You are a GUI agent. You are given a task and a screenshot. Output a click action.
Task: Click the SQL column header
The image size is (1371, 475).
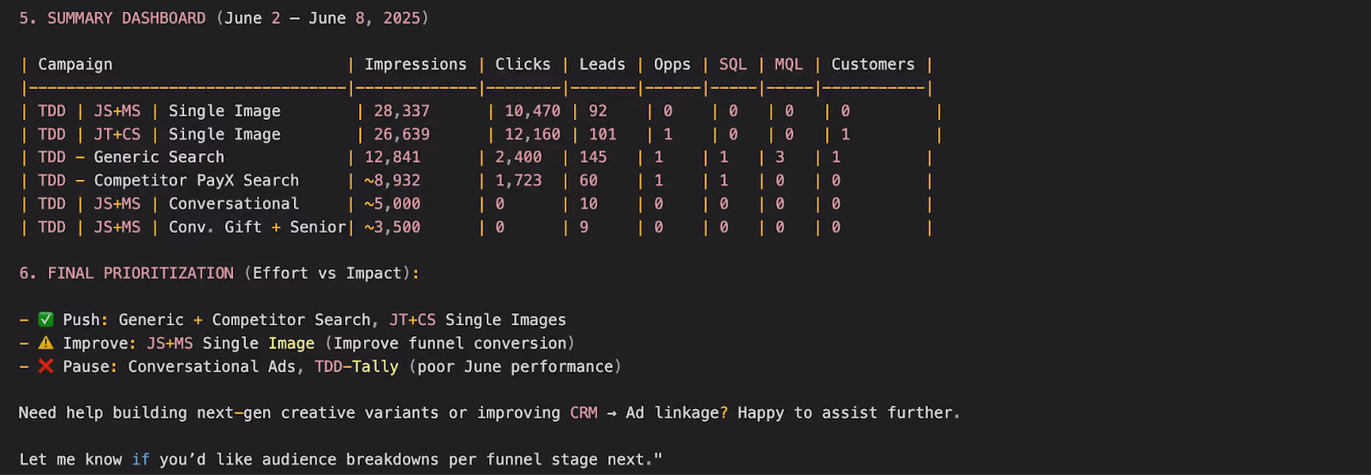733,64
